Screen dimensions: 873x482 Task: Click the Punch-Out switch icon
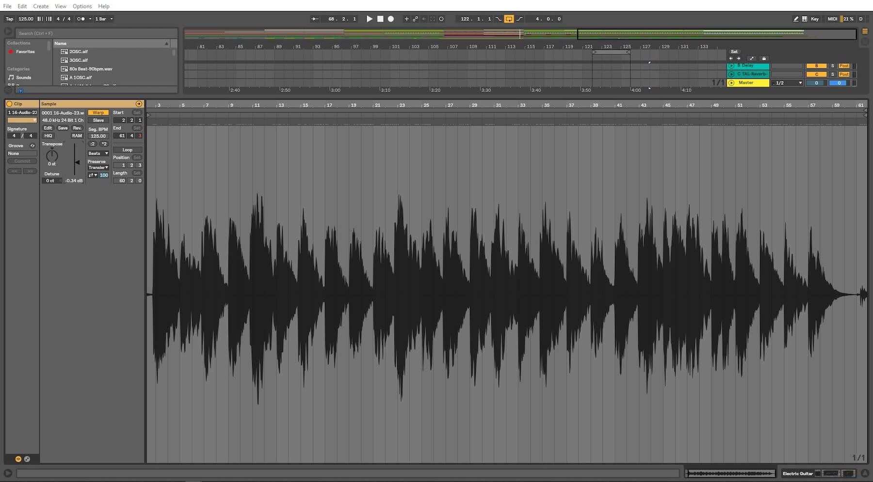[x=519, y=19]
